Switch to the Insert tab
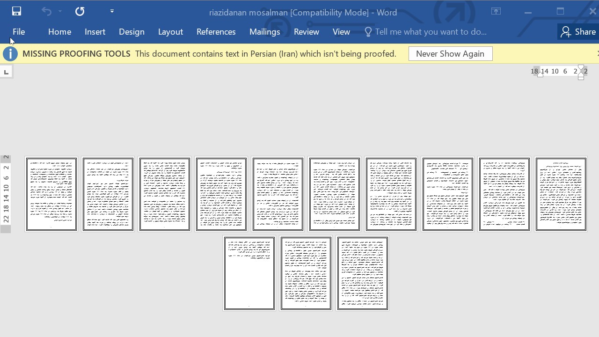This screenshot has height=337, width=599. click(x=95, y=32)
